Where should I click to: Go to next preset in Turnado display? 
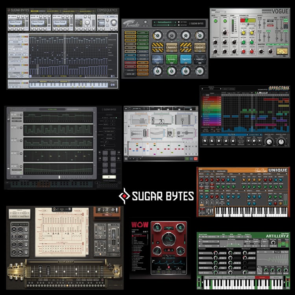coord(175,22)
